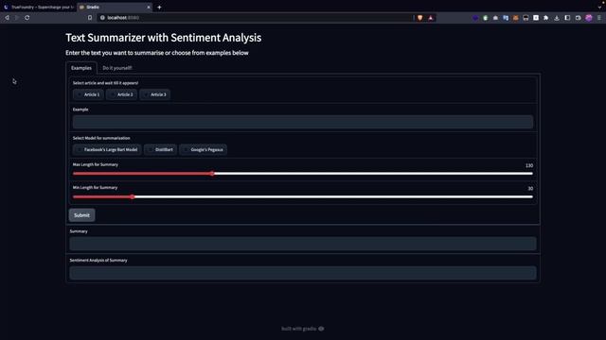Click the Sentiment Analysis of Summary box
606x340 pixels.
(303, 273)
